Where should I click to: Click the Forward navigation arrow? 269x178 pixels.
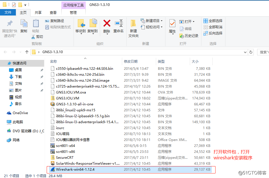(14, 52)
